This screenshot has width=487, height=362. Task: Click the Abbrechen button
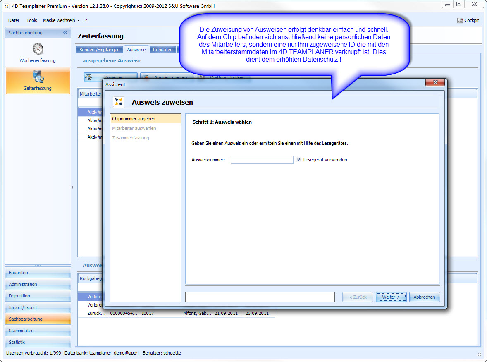tap(424, 297)
